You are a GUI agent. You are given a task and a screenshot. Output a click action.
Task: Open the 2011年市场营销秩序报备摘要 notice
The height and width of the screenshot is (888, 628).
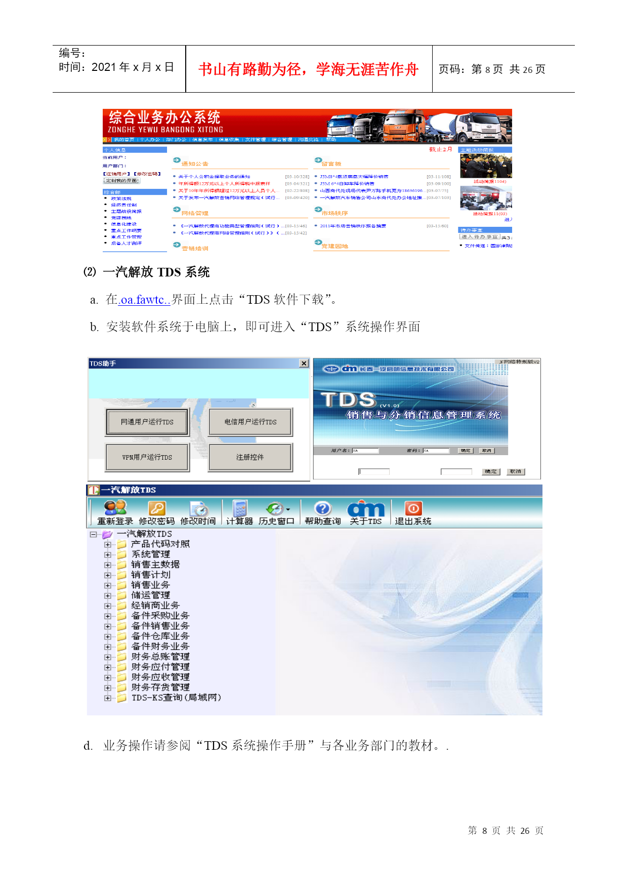353,226
